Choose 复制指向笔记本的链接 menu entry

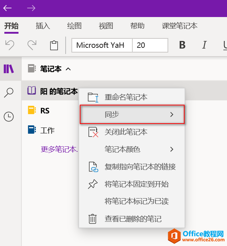[132, 167]
